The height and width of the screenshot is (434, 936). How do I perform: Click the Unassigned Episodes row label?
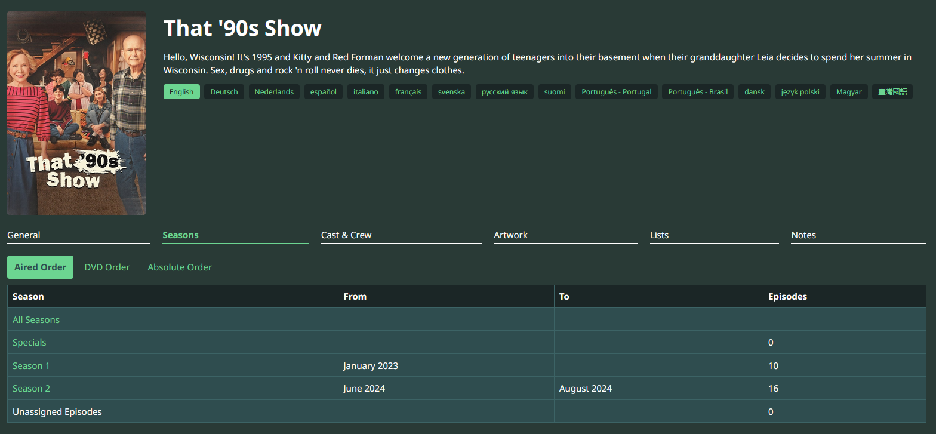pos(57,412)
